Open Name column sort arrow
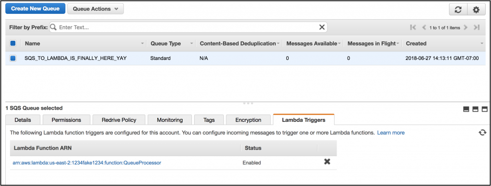The width and height of the screenshot is (491, 186). pos(142,44)
